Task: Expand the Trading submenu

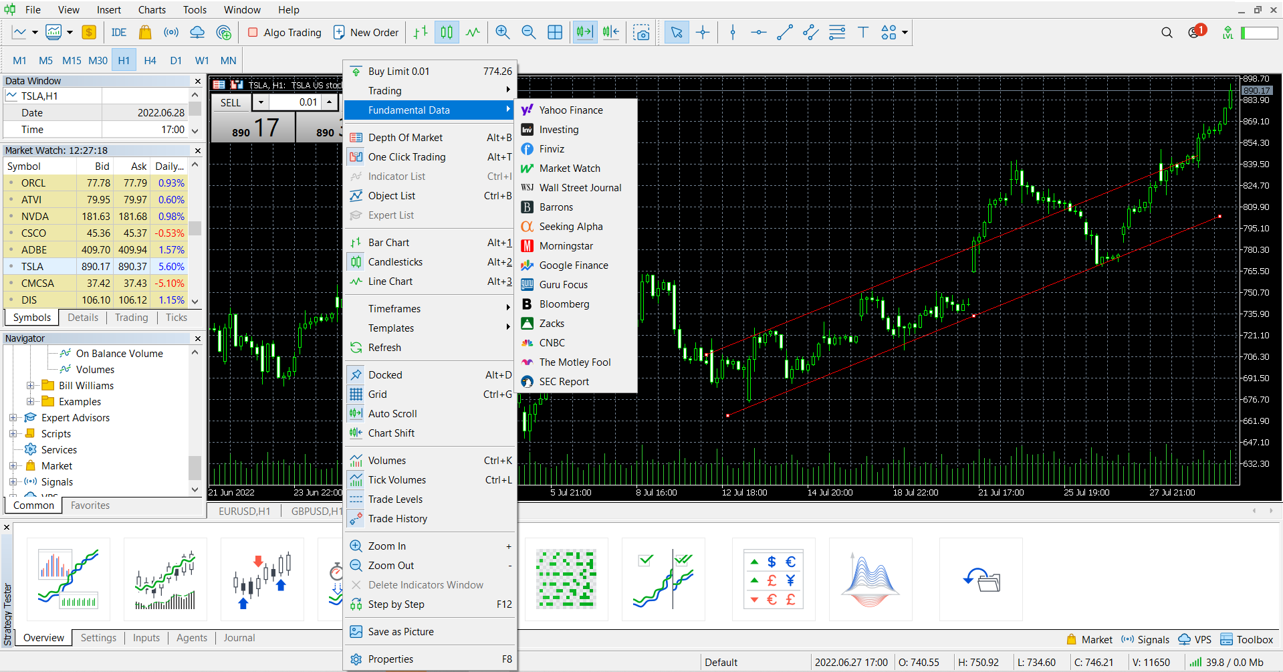Action: pyautogui.click(x=430, y=90)
